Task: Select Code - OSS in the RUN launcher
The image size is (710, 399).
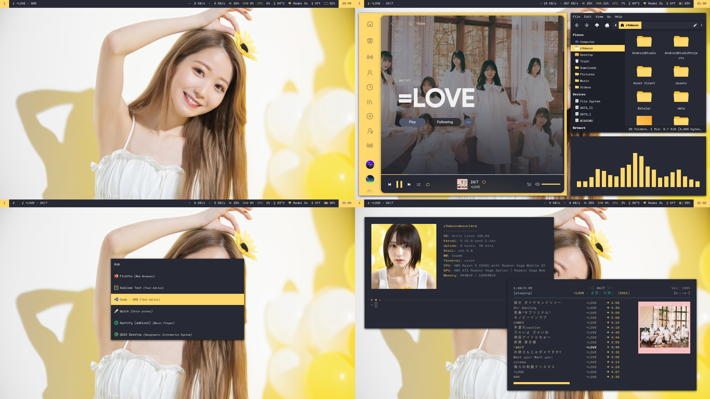Action: [x=177, y=299]
